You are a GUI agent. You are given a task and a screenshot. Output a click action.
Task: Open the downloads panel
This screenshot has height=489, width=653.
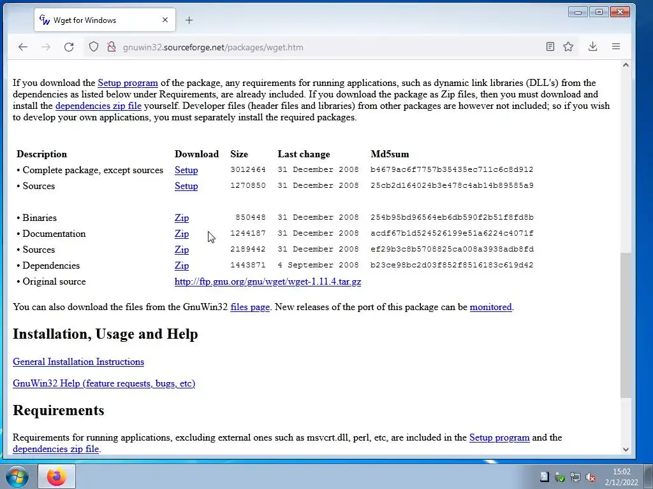pos(592,46)
